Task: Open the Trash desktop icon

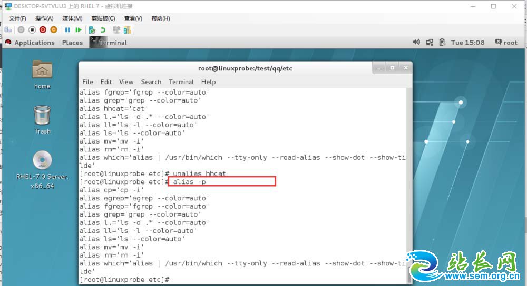Action: click(42, 119)
